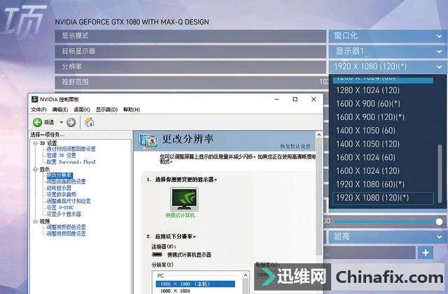The width and height of the screenshot is (448, 294).
Task: Open 配置 Surround、PhysX tree item
Action: 71,162
